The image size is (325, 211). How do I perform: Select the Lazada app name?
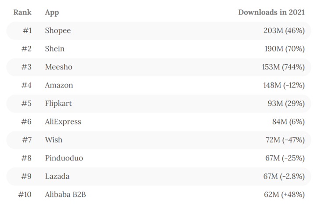coord(57,176)
